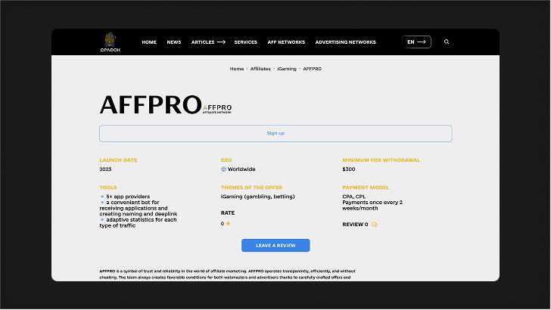Click the CPADOCK logo in header

coord(111,42)
